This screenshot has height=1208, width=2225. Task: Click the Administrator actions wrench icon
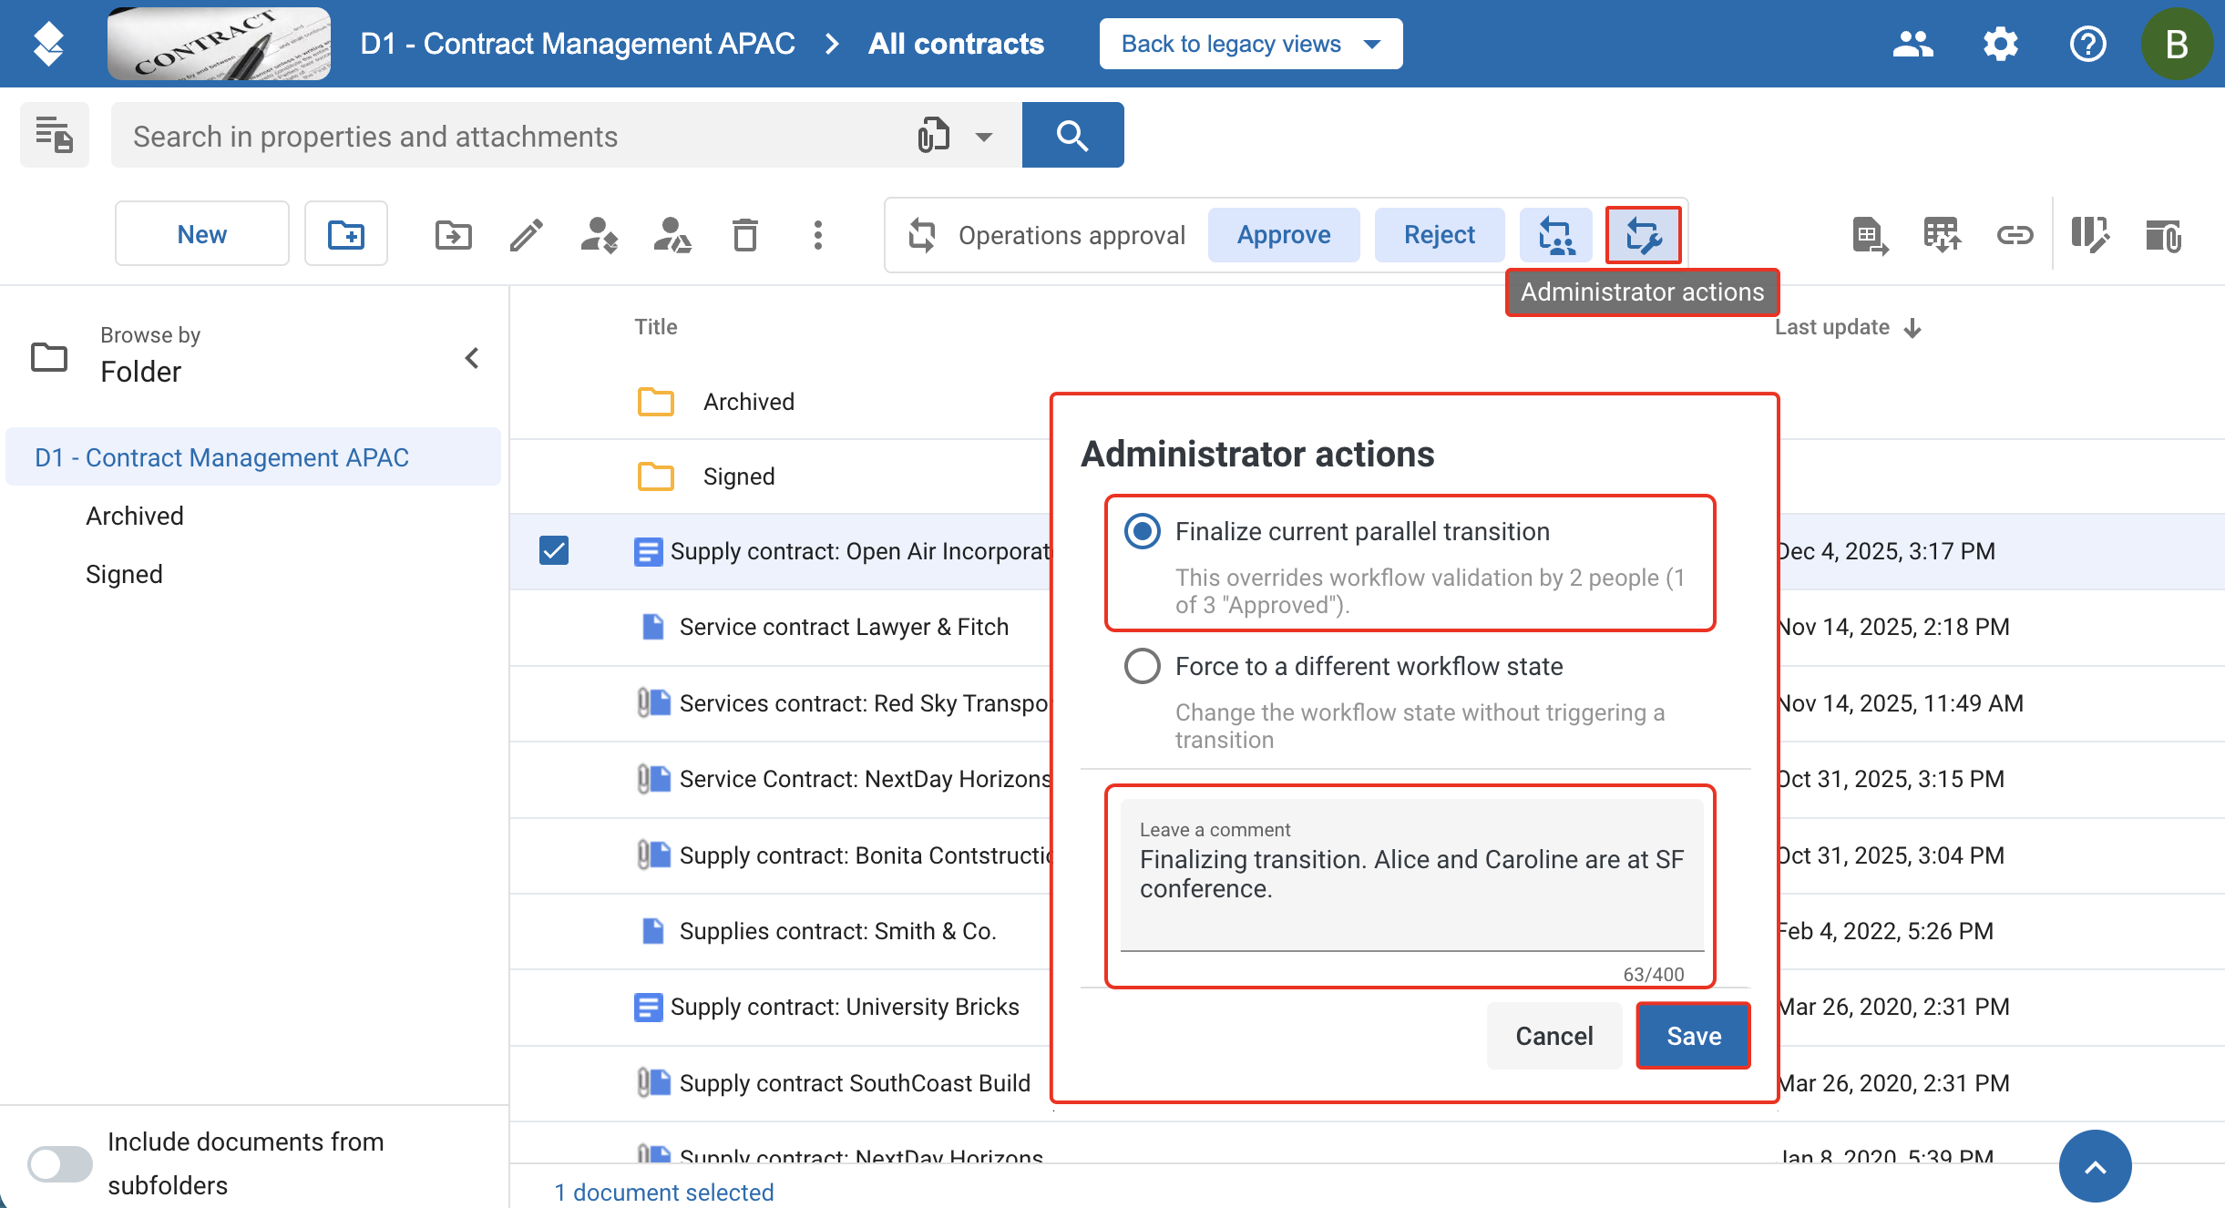1644,235
